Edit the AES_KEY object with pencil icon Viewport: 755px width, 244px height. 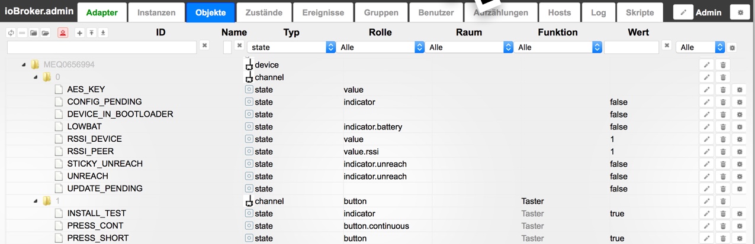(x=706, y=90)
